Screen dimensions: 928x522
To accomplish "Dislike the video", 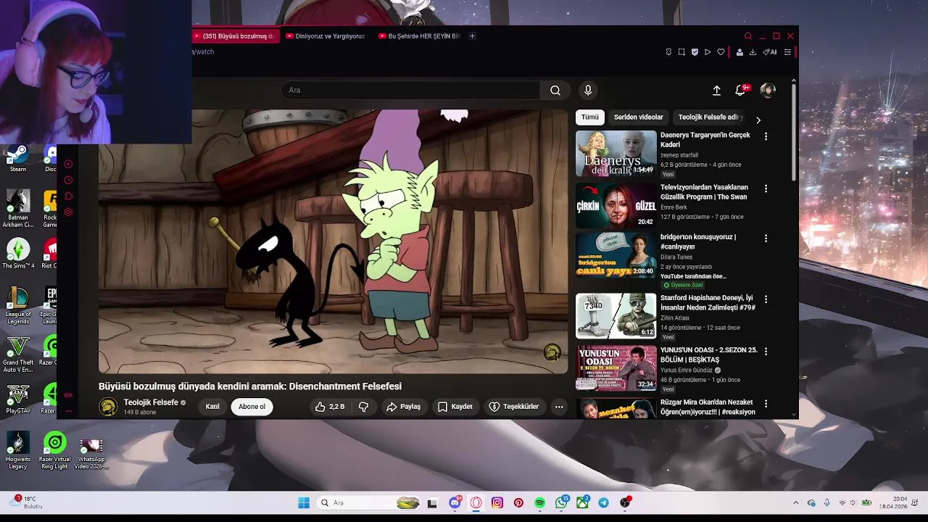I will [x=364, y=407].
